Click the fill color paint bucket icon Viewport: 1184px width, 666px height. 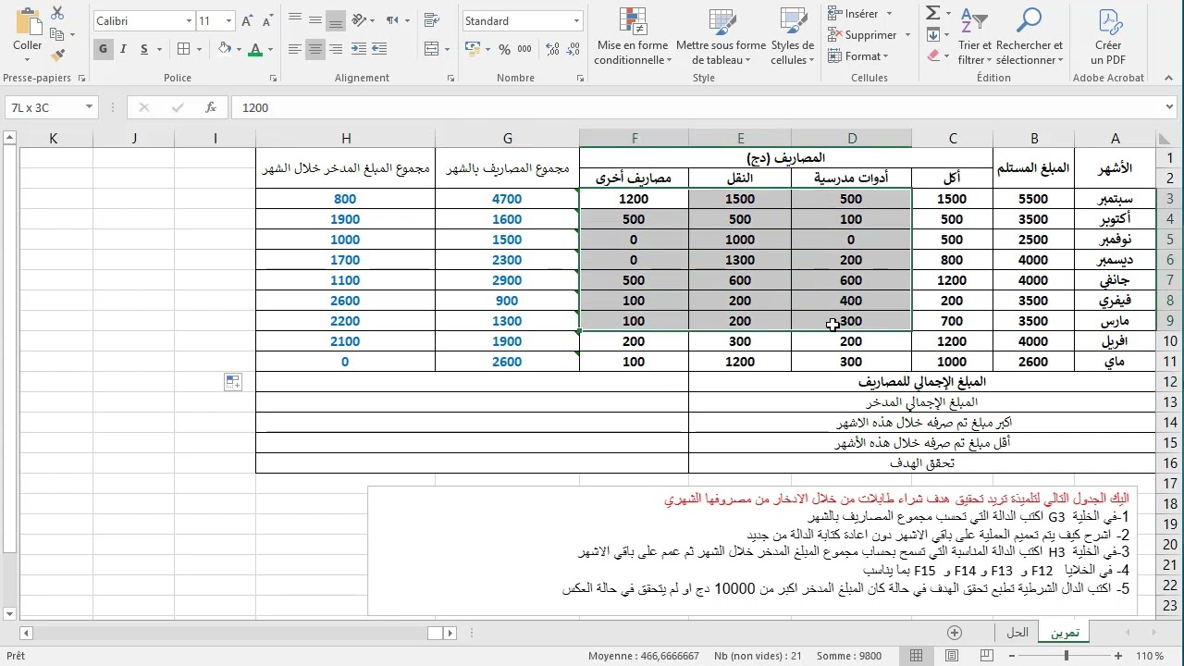pyautogui.click(x=225, y=49)
